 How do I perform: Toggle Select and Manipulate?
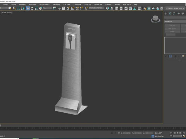[x=59, y=8]
